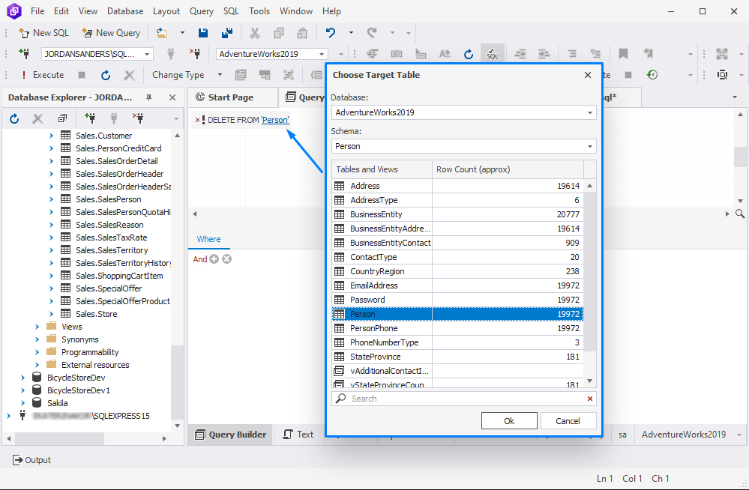The height and width of the screenshot is (490, 749).
Task: Click the Paste clipboard icon
Action: [x=302, y=33]
